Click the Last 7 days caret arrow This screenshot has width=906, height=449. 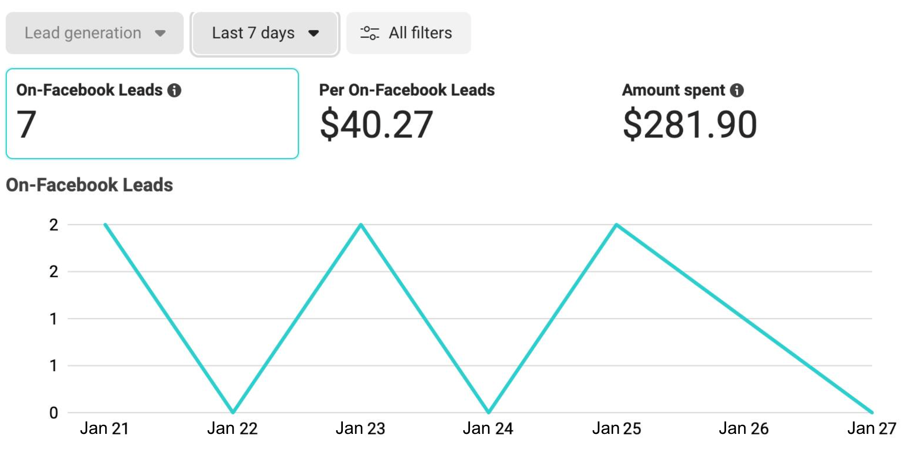coord(314,33)
